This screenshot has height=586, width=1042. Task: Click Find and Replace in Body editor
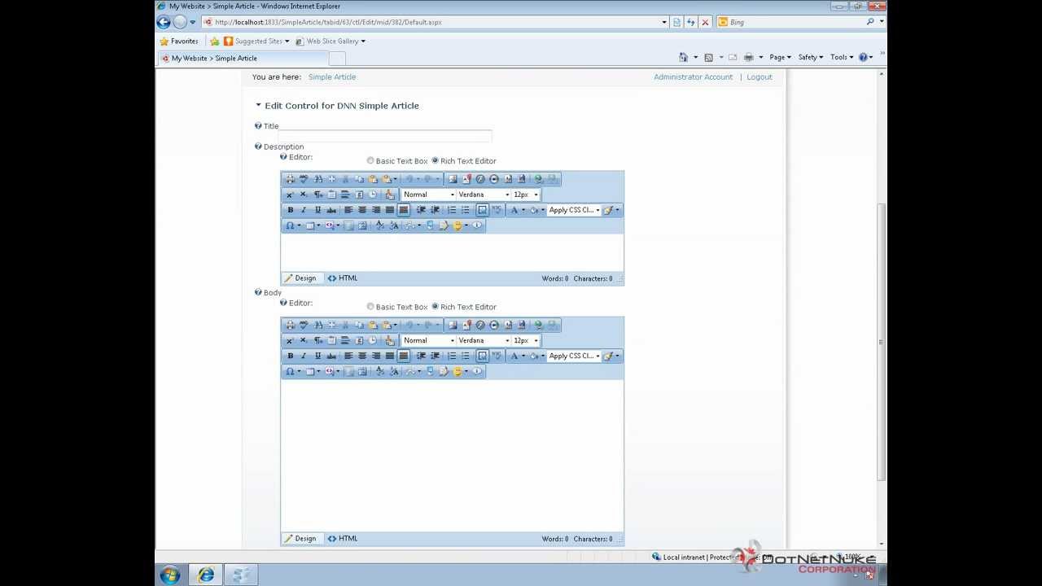coord(318,325)
